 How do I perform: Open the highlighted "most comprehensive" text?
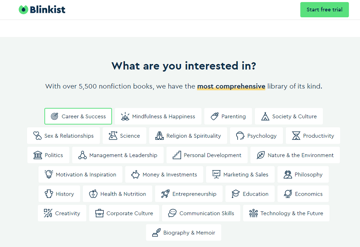pyautogui.click(x=231, y=86)
